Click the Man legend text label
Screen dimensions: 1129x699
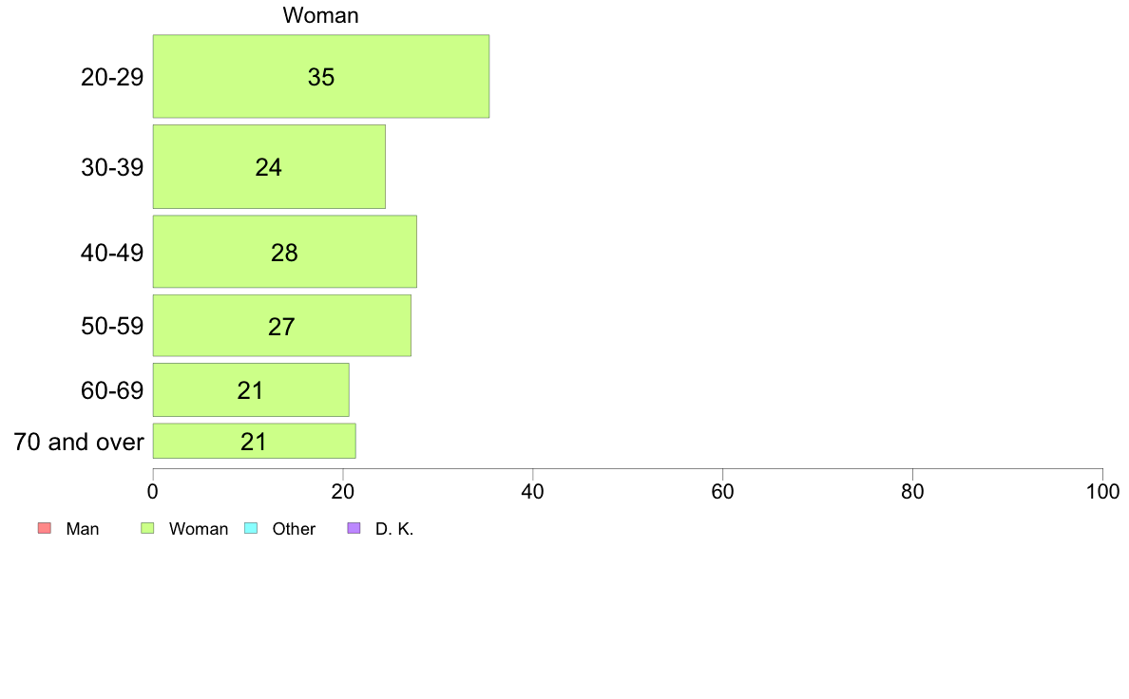pyautogui.click(x=82, y=529)
